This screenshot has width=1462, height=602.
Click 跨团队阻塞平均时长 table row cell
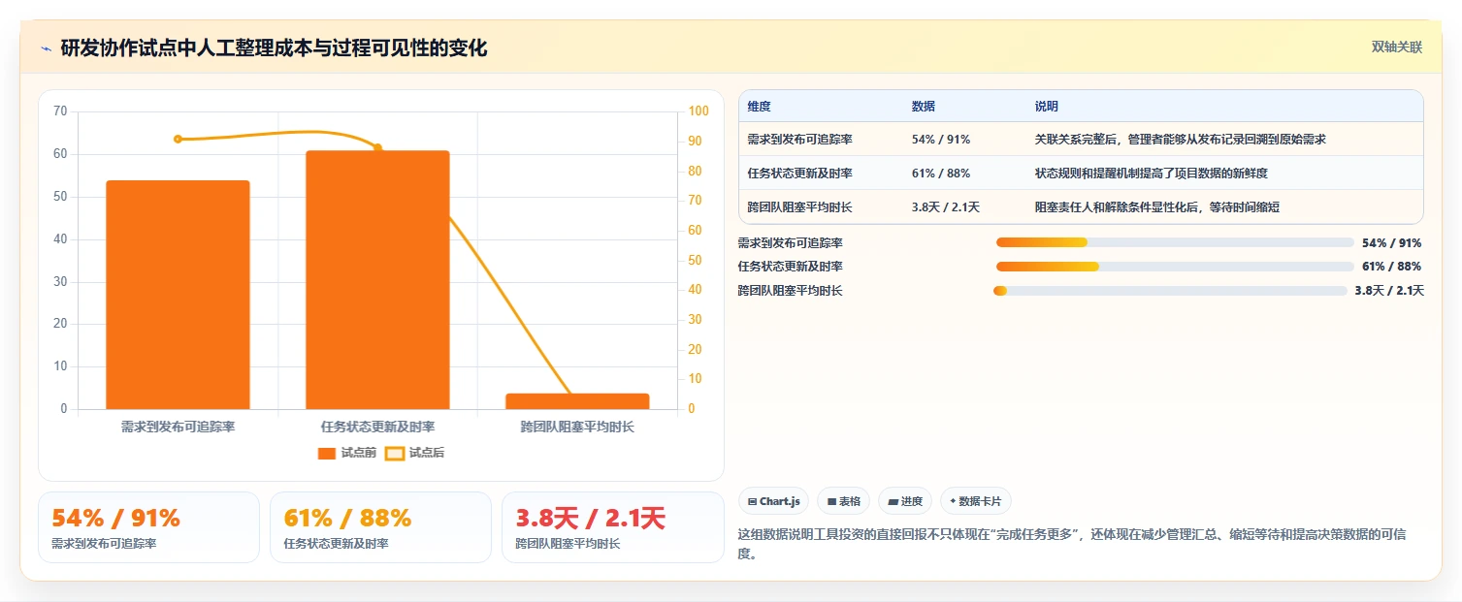[799, 207]
